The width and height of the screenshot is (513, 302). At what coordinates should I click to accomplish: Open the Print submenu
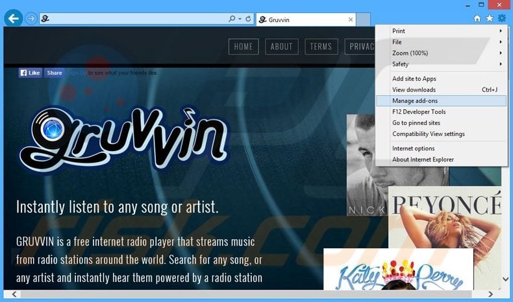click(441, 30)
